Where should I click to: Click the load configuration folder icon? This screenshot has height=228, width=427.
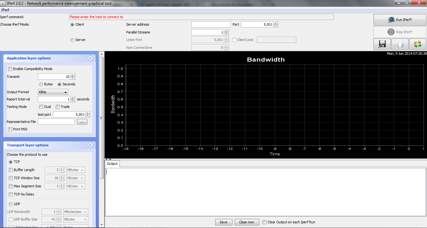[x=400, y=44]
